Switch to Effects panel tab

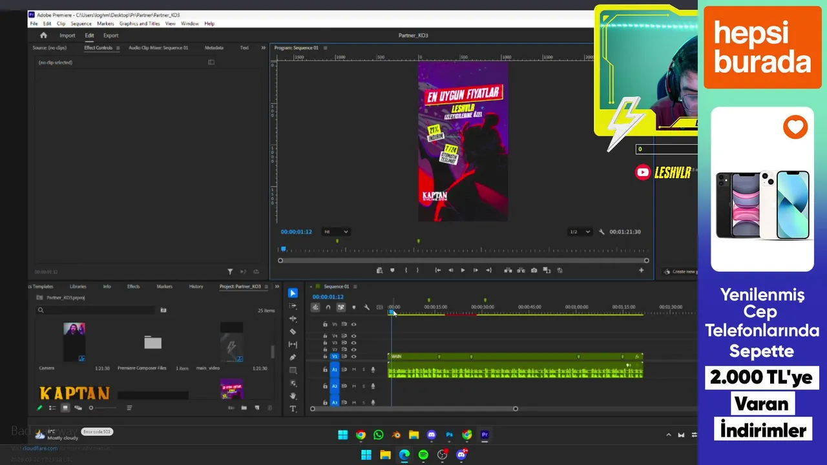click(x=133, y=286)
